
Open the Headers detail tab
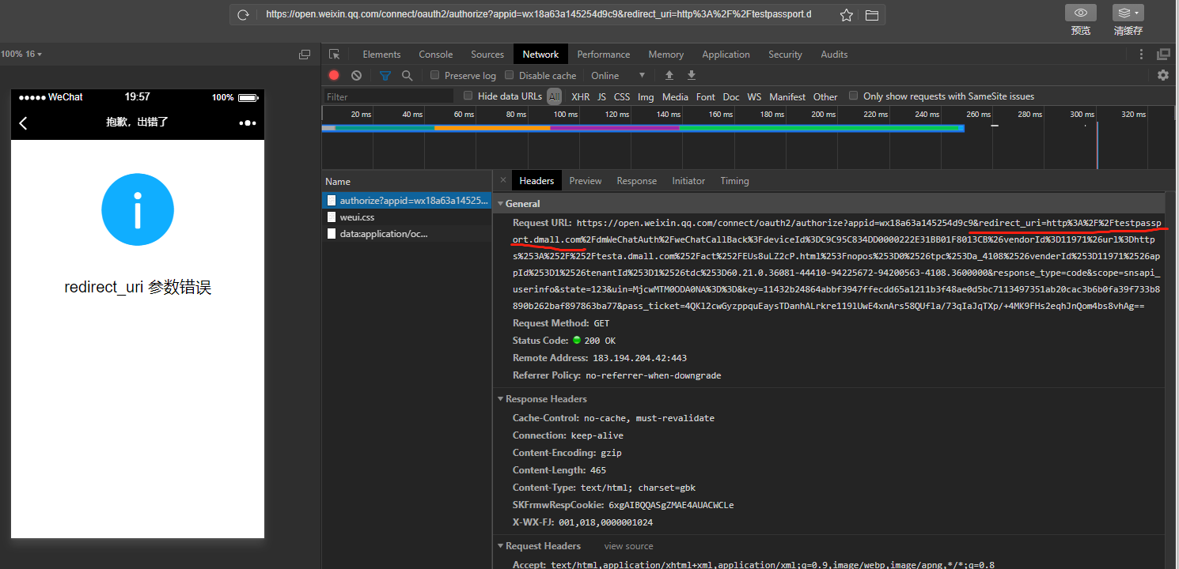(536, 181)
